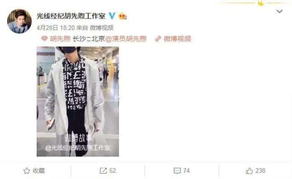This screenshot has width=292, height=179.
Task: Open the post options chevron menu
Action: coord(279,11)
